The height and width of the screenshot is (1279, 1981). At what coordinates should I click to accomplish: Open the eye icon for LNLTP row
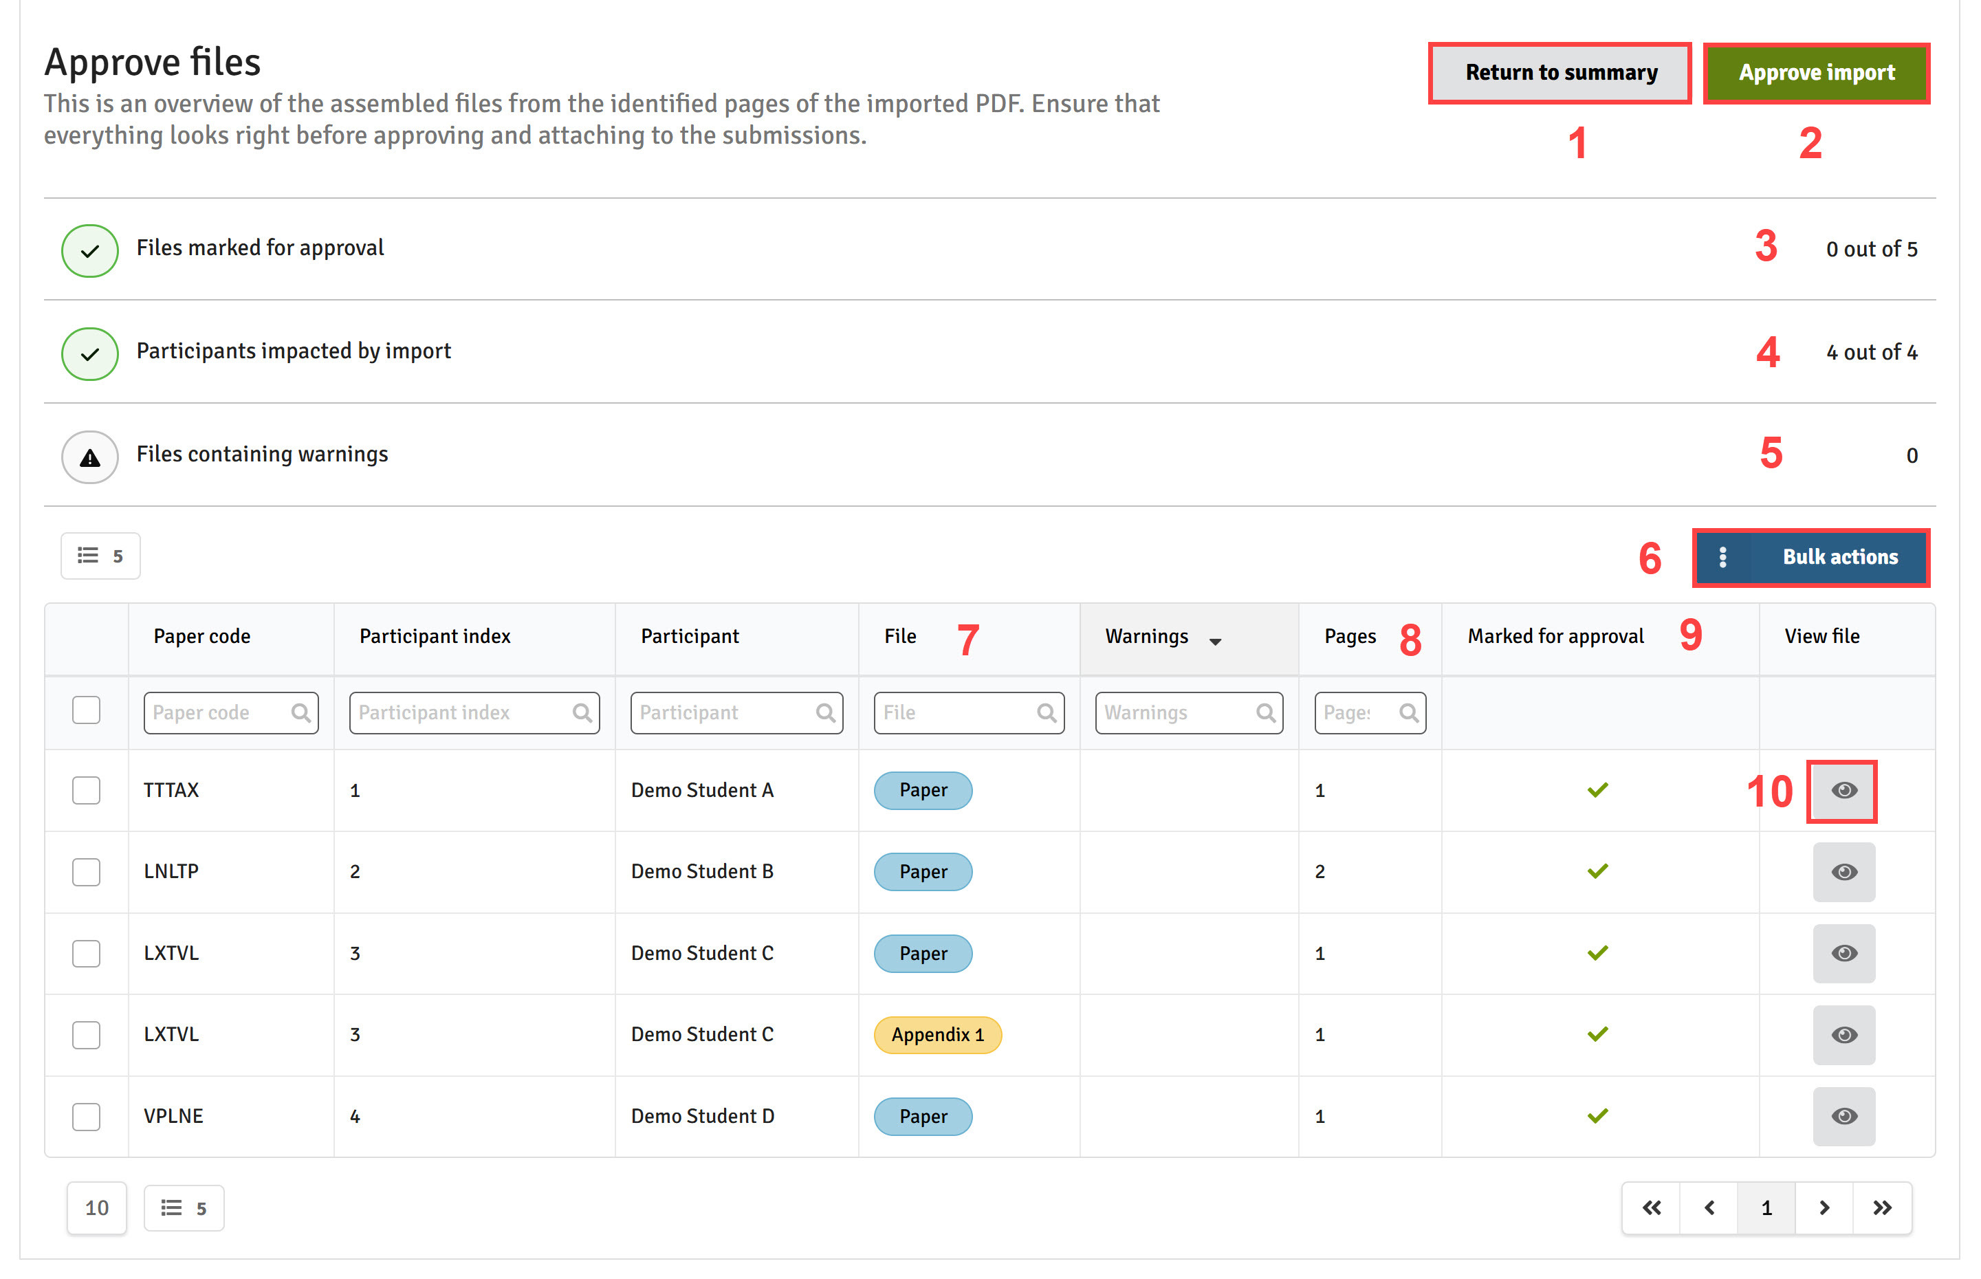click(1843, 872)
